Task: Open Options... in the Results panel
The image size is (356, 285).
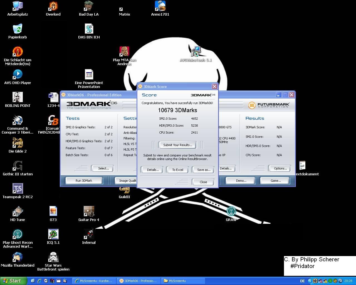Action: [280, 168]
